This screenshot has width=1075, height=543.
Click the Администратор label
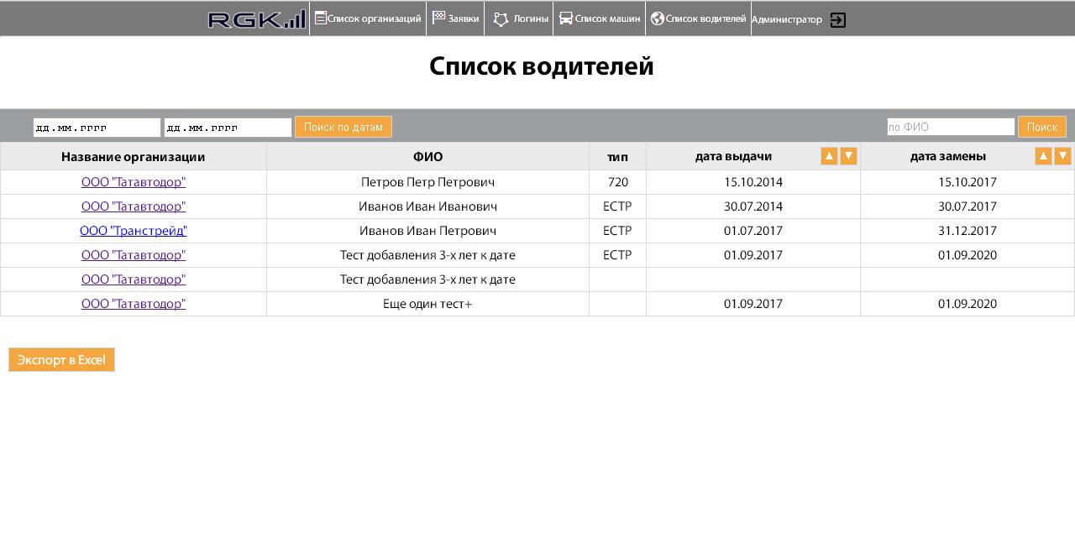(787, 19)
